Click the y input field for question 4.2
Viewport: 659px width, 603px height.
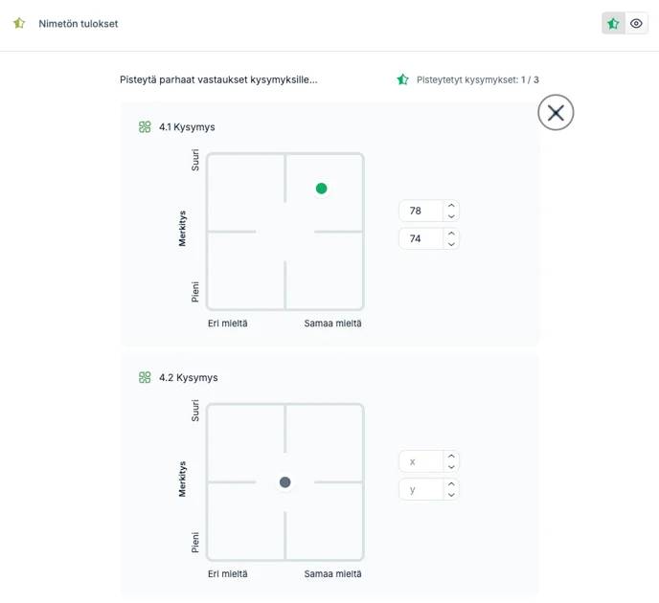[421, 489]
